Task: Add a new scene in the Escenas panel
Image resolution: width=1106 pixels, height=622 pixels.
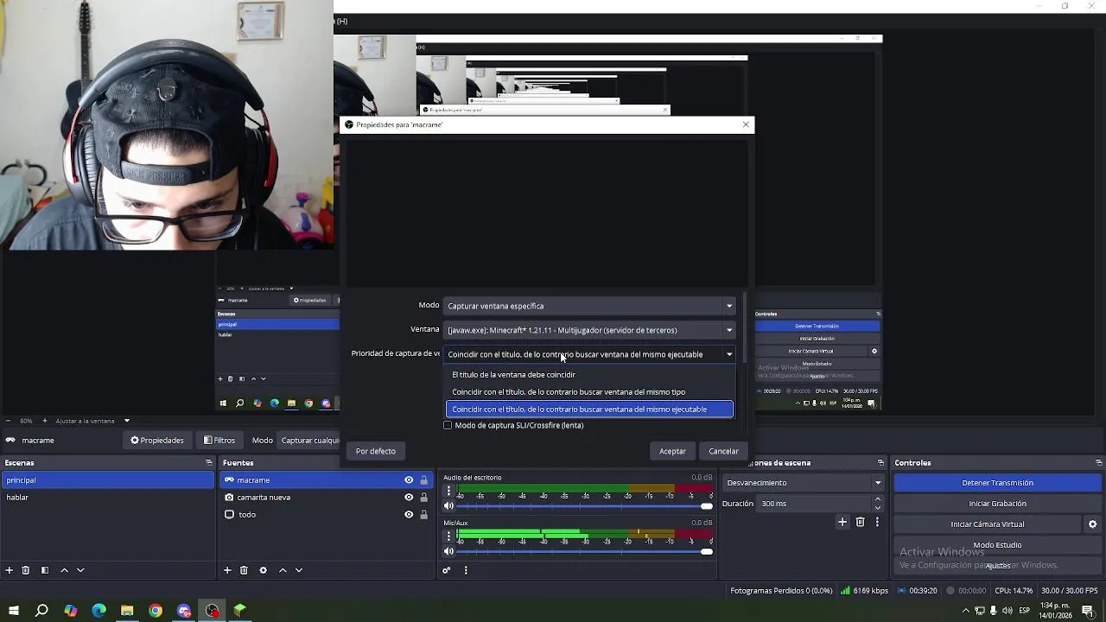Action: pyautogui.click(x=9, y=570)
